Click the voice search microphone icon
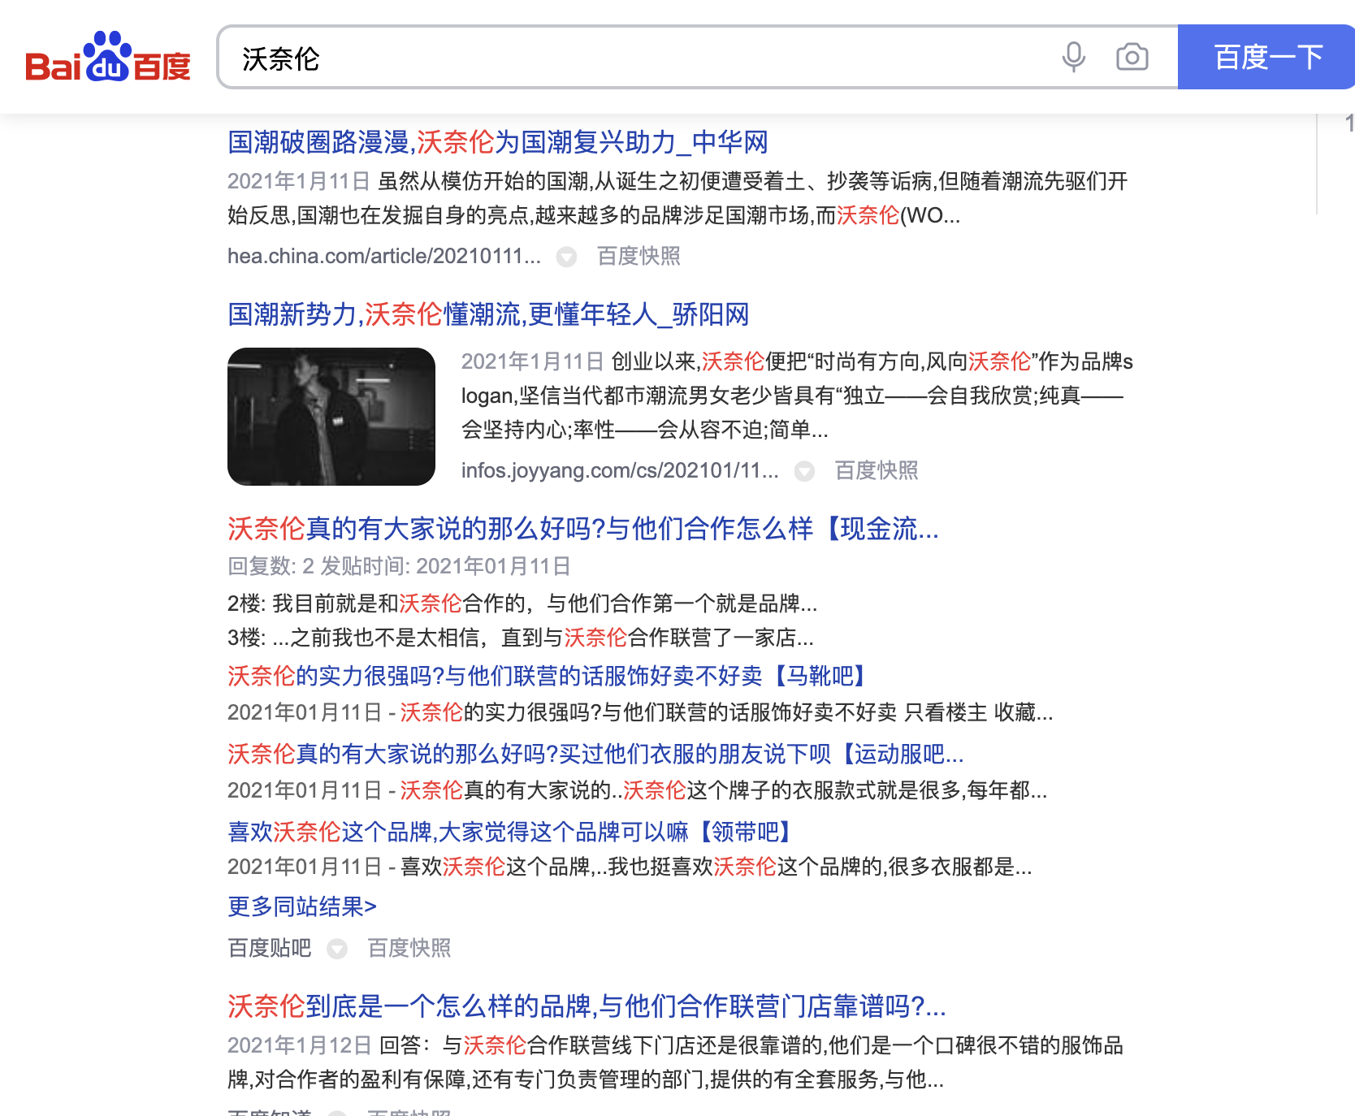The image size is (1355, 1116). pyautogui.click(x=1072, y=58)
